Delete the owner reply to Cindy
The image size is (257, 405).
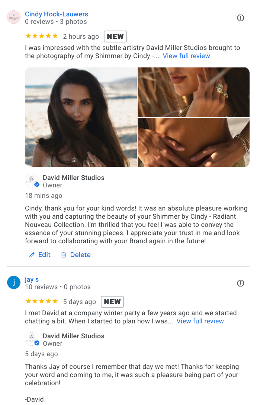pyautogui.click(x=76, y=255)
